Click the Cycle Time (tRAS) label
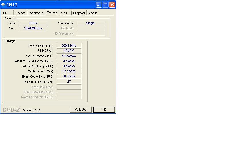Viewport: 242px width, 151px height. tap(40, 72)
